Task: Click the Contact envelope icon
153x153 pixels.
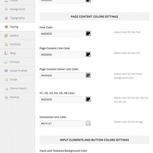Action: 6,62
